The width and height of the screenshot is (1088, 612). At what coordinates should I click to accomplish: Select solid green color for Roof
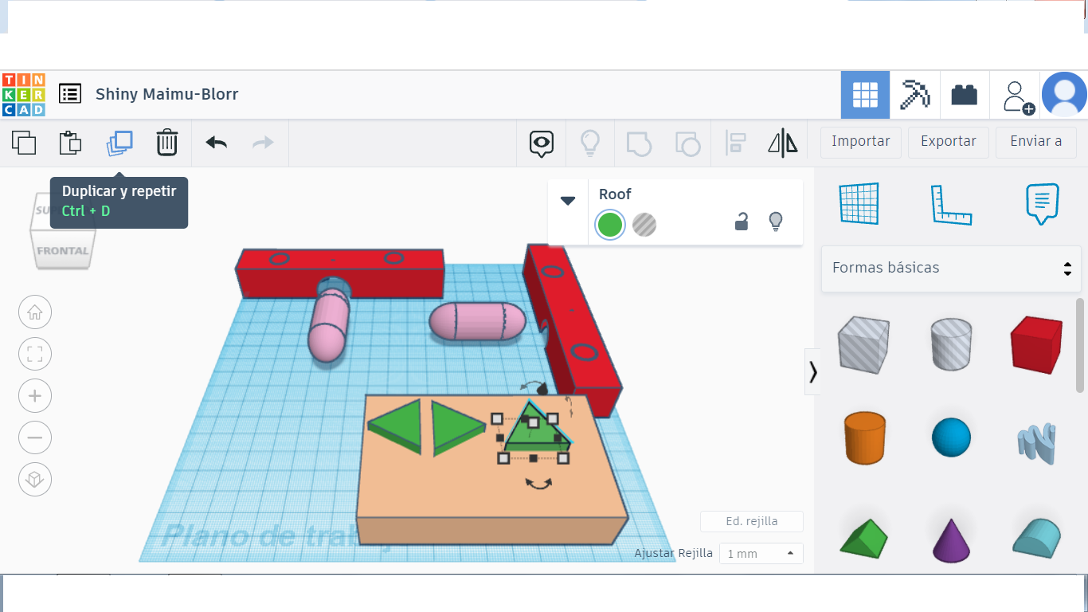610,225
